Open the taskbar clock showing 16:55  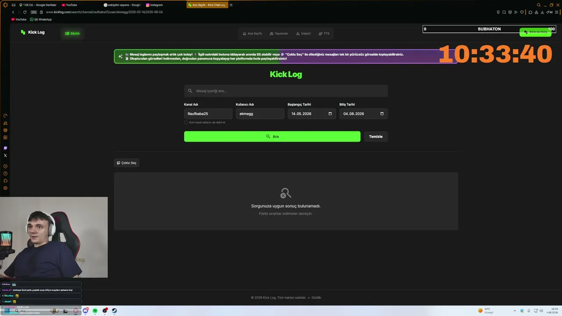click(552, 311)
